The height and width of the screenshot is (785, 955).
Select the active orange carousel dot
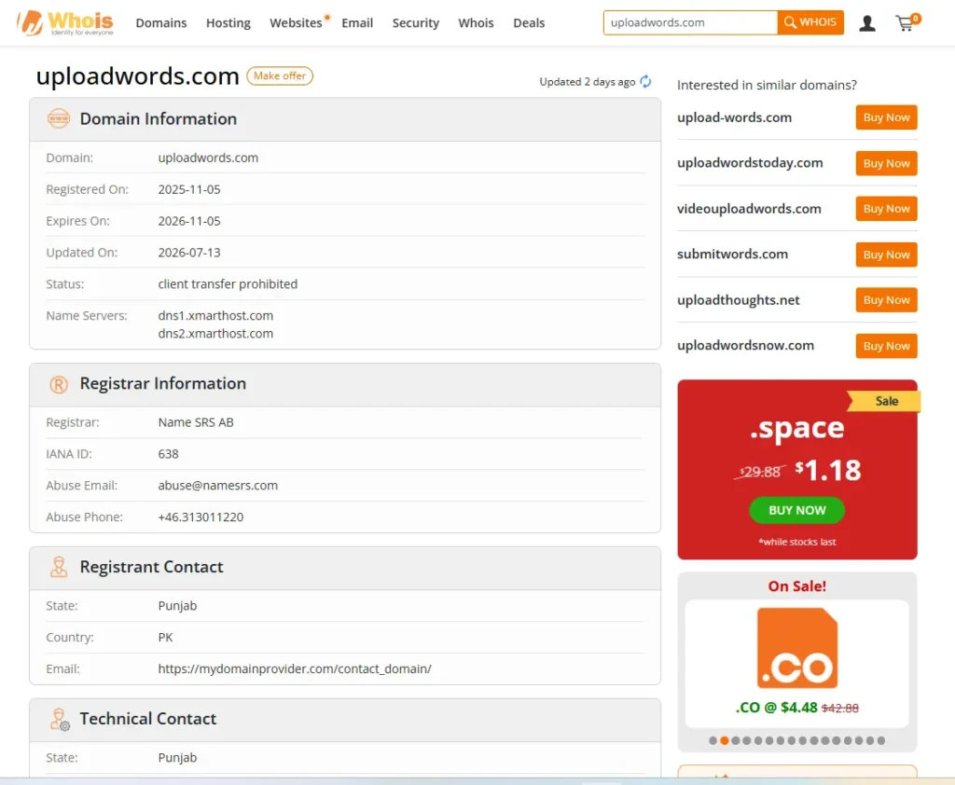(724, 740)
